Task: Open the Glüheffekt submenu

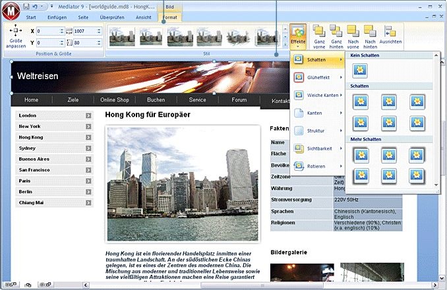Action: [318, 78]
